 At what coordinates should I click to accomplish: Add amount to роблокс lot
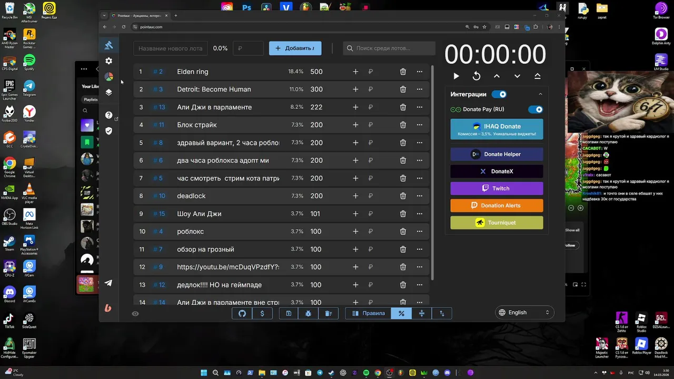[355, 232]
